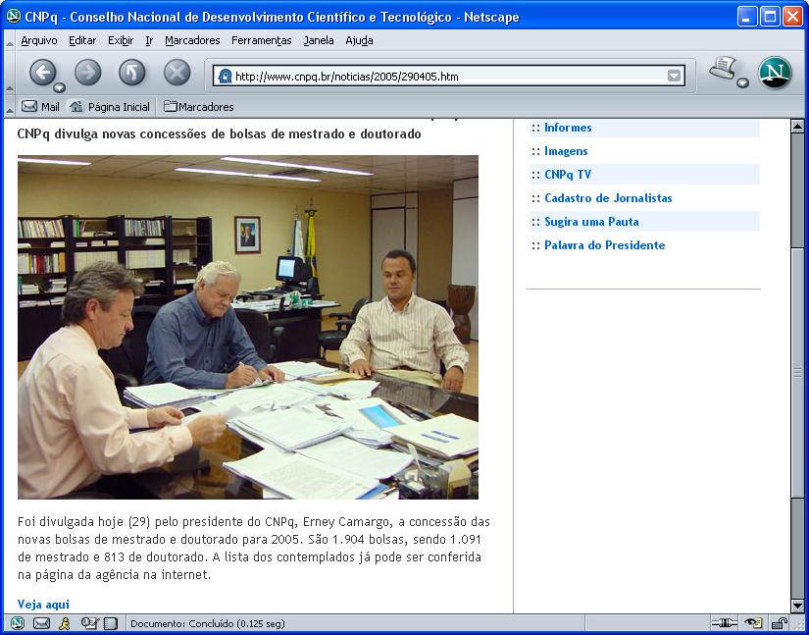Open the Arquivo menu
Screen dimensions: 809x635
pyautogui.click(x=38, y=40)
